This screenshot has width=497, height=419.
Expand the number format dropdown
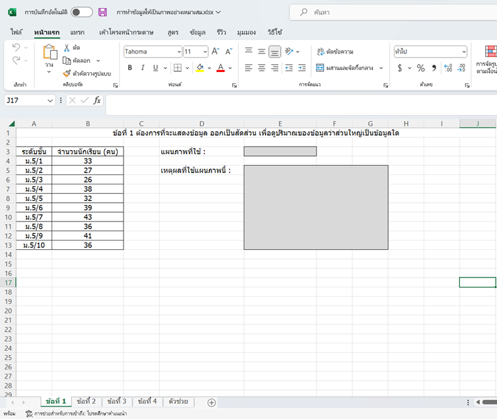(x=463, y=52)
